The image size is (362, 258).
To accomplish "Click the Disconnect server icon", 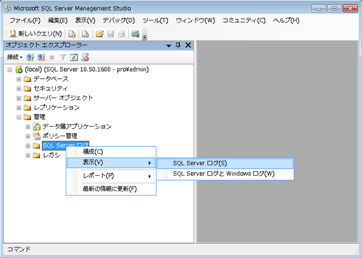I will pyautogui.click(x=41, y=57).
